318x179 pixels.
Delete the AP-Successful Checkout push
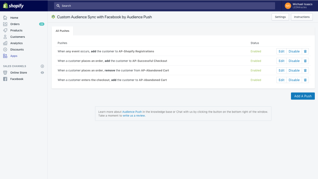pos(305,61)
